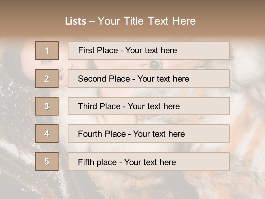The height and width of the screenshot is (199, 265).
Task: Click 'Your Title Text Here' in the heading
Action: pyautogui.click(x=147, y=21)
